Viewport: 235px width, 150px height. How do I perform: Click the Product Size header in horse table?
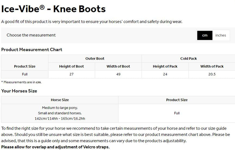pos(177,100)
